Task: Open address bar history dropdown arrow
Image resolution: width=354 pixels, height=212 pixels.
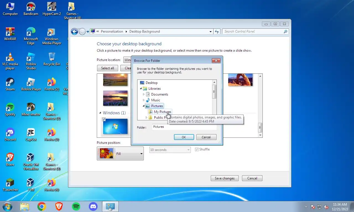Action: pyautogui.click(x=210, y=31)
